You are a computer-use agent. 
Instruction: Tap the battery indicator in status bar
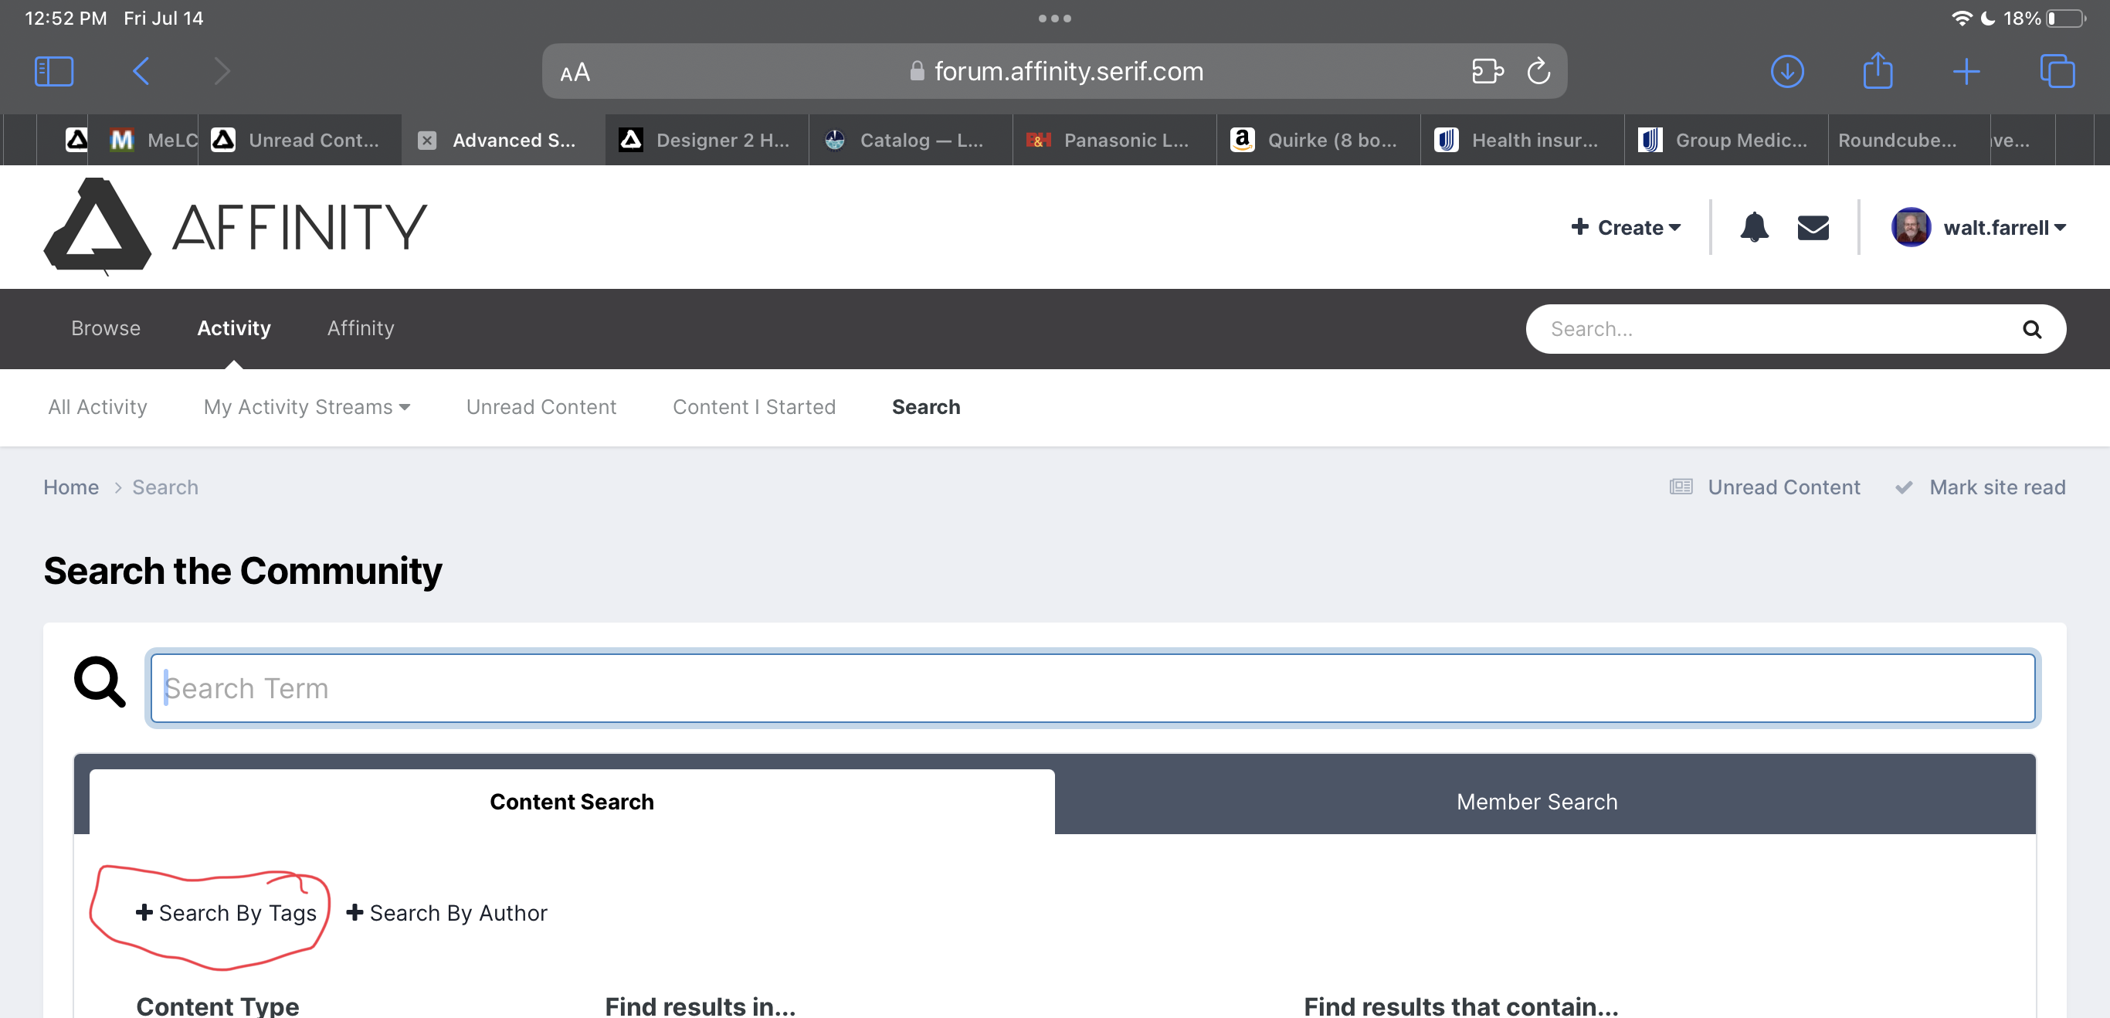2065,18
